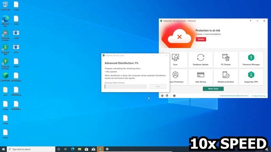Click the red Details button

pyautogui.click(x=201, y=39)
